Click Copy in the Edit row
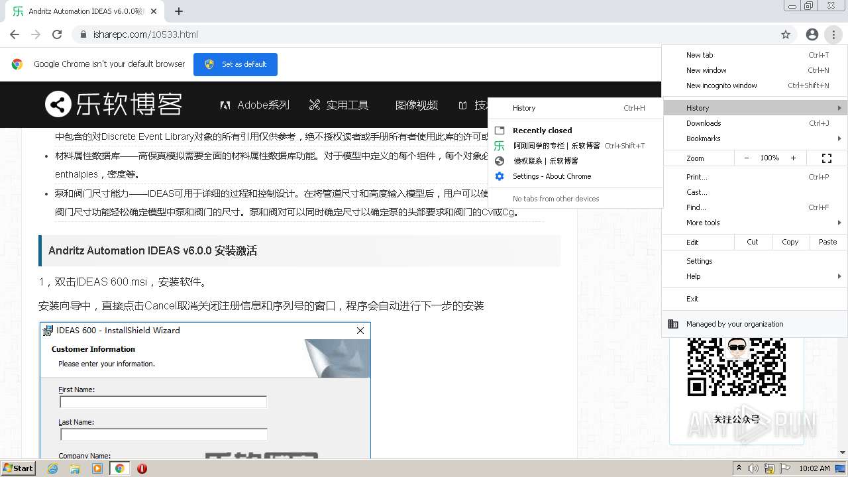 coord(790,242)
